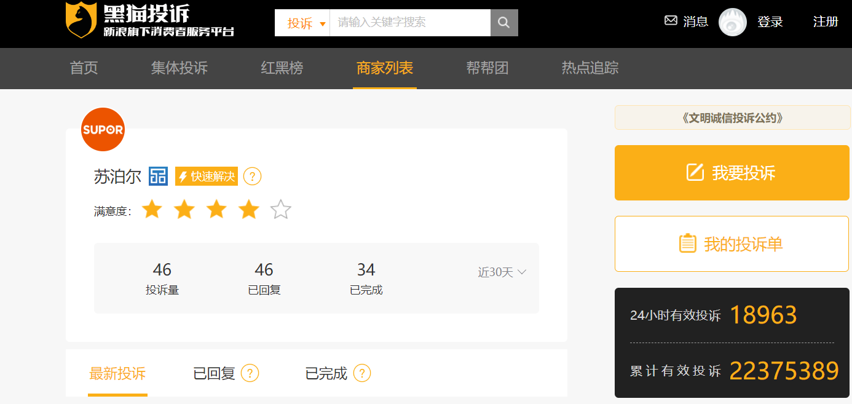The image size is (852, 404).
Task: Switch to 已完成 tab
Action: 326,373
